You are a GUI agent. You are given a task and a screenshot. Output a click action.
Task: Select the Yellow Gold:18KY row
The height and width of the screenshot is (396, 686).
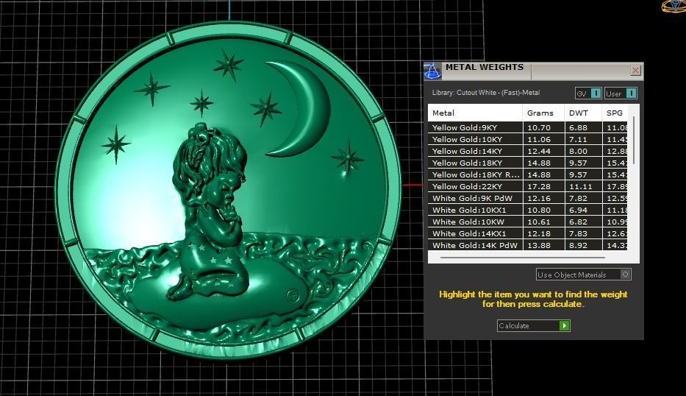[x=528, y=163]
